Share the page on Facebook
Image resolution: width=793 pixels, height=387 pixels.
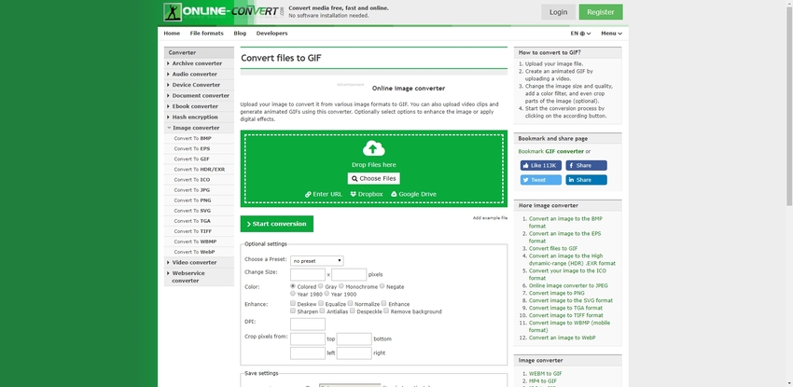point(586,165)
